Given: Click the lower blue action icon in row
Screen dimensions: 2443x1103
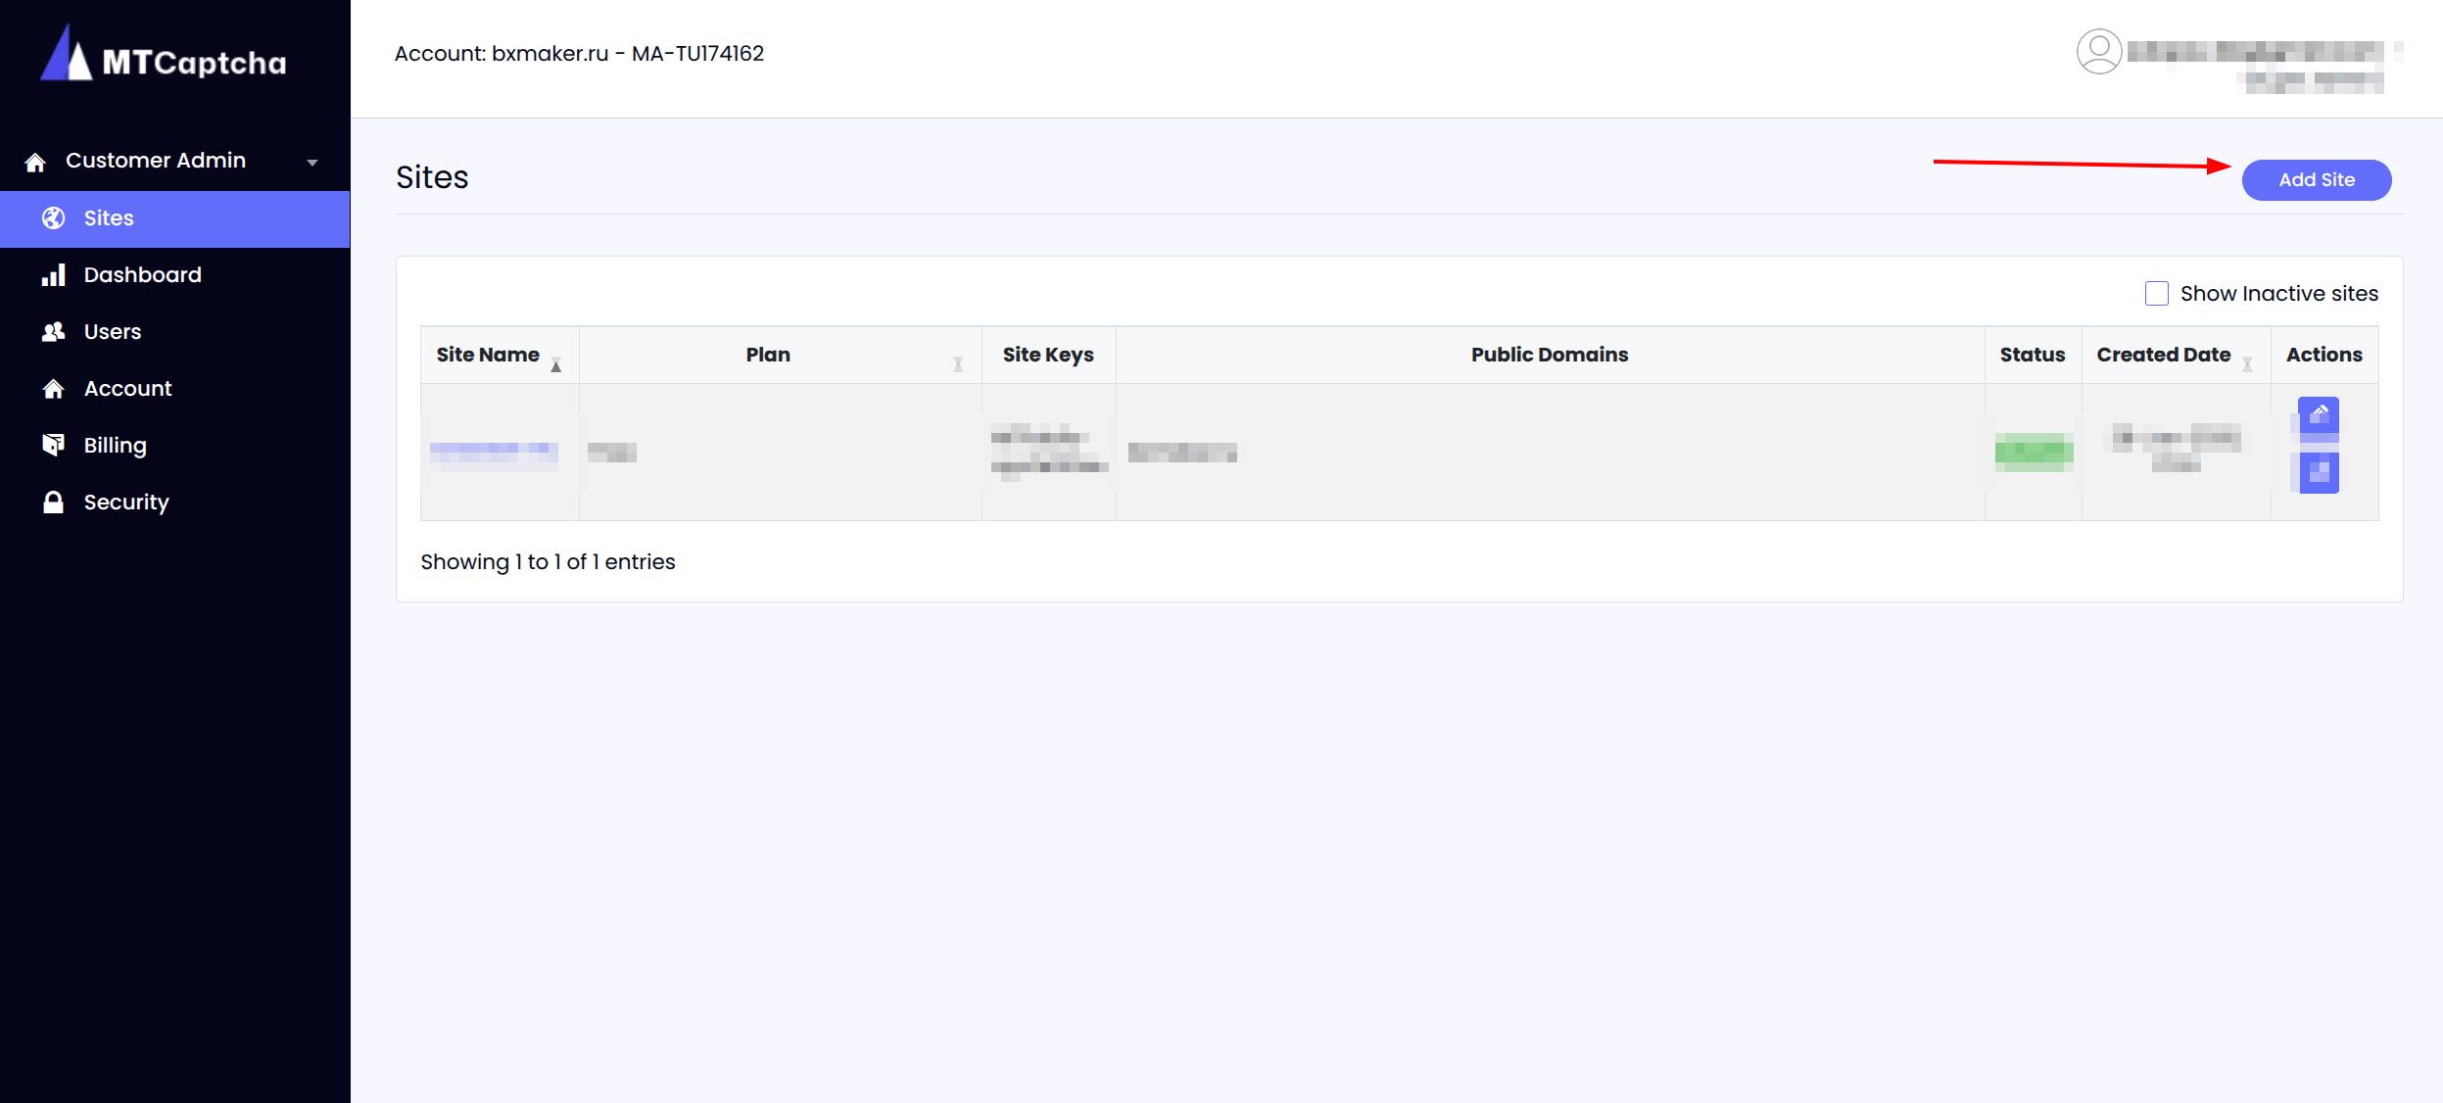Looking at the screenshot, I should pyautogui.click(x=2318, y=473).
